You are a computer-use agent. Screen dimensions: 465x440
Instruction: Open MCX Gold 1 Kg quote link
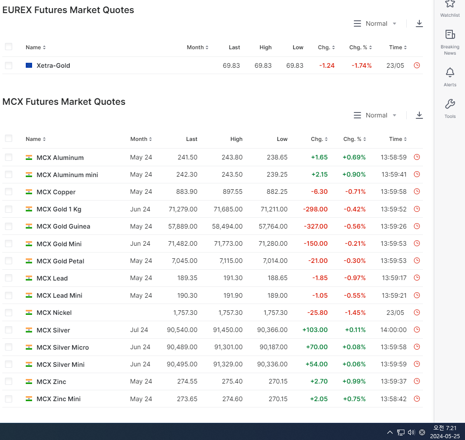pos(59,209)
